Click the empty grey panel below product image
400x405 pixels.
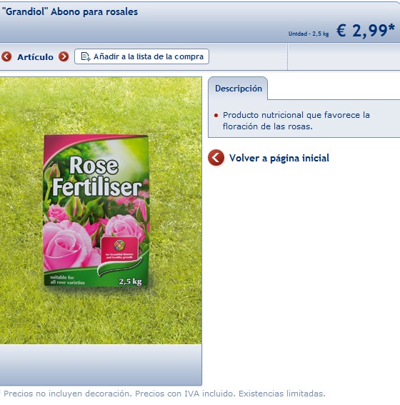tap(101, 365)
